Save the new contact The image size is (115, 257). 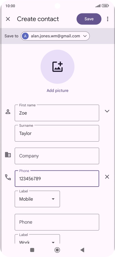click(x=89, y=19)
